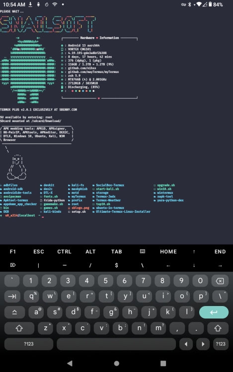Tap the android-sdk directory name
233x372 pixels.
click(x=13, y=189)
